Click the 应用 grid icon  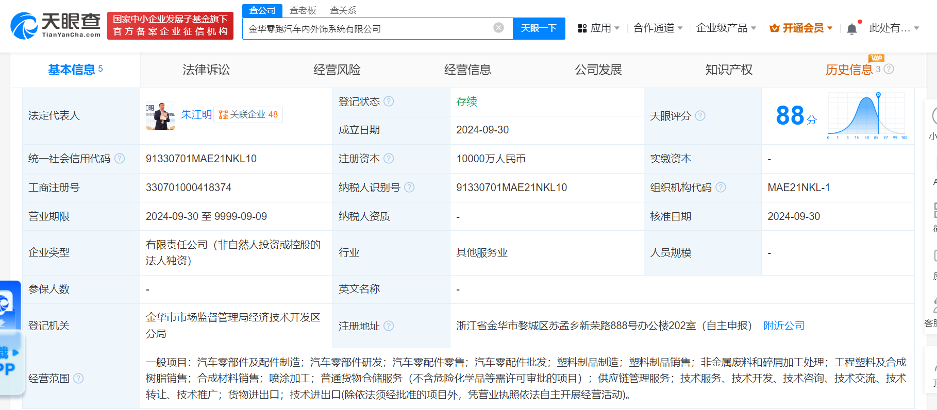(582, 28)
